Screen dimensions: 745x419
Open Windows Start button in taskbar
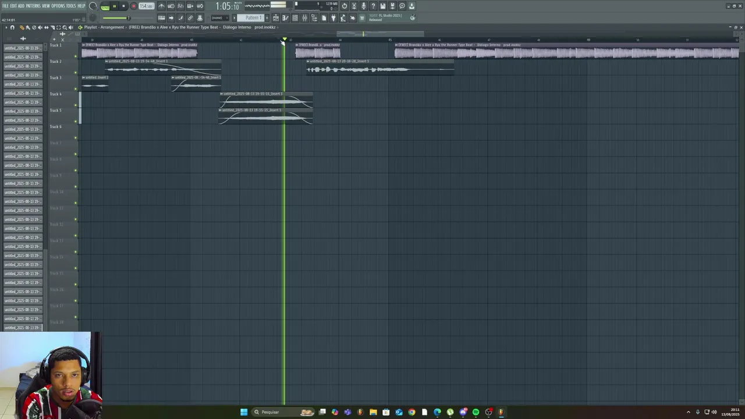click(244, 412)
